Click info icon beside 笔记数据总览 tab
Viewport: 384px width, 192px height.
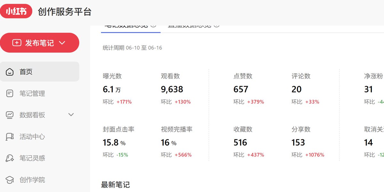click(153, 26)
